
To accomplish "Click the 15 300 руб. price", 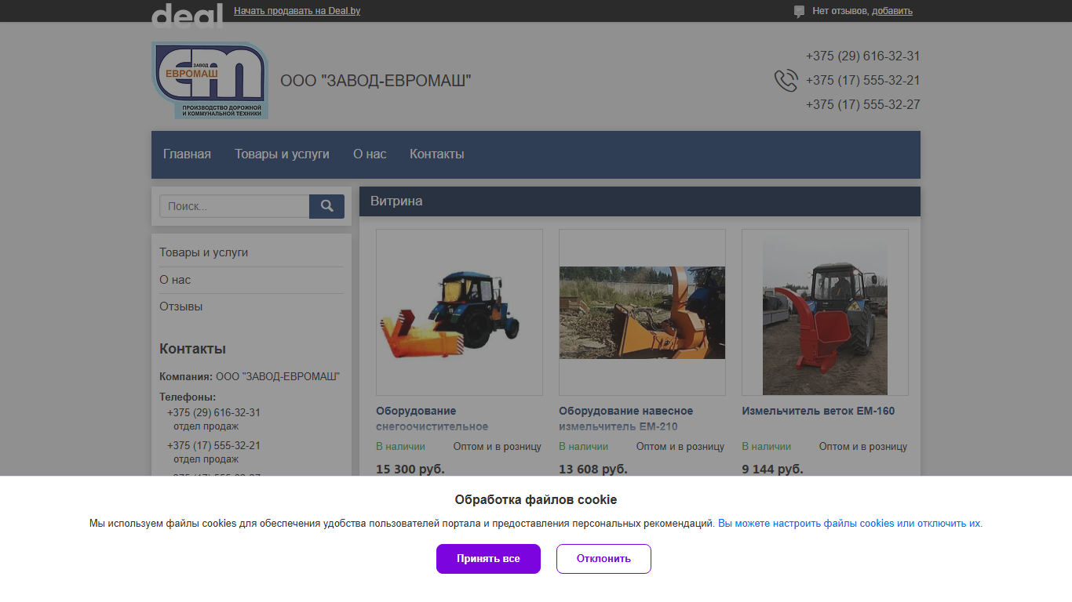I will [x=410, y=469].
